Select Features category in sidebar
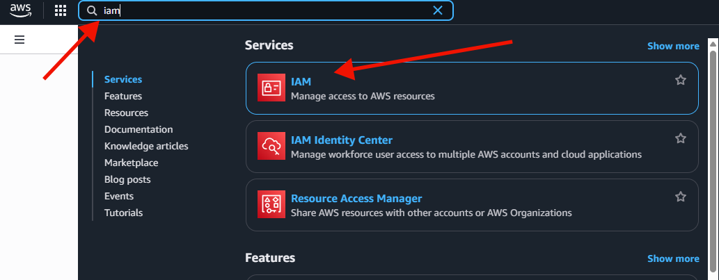719x280 pixels. click(x=123, y=96)
